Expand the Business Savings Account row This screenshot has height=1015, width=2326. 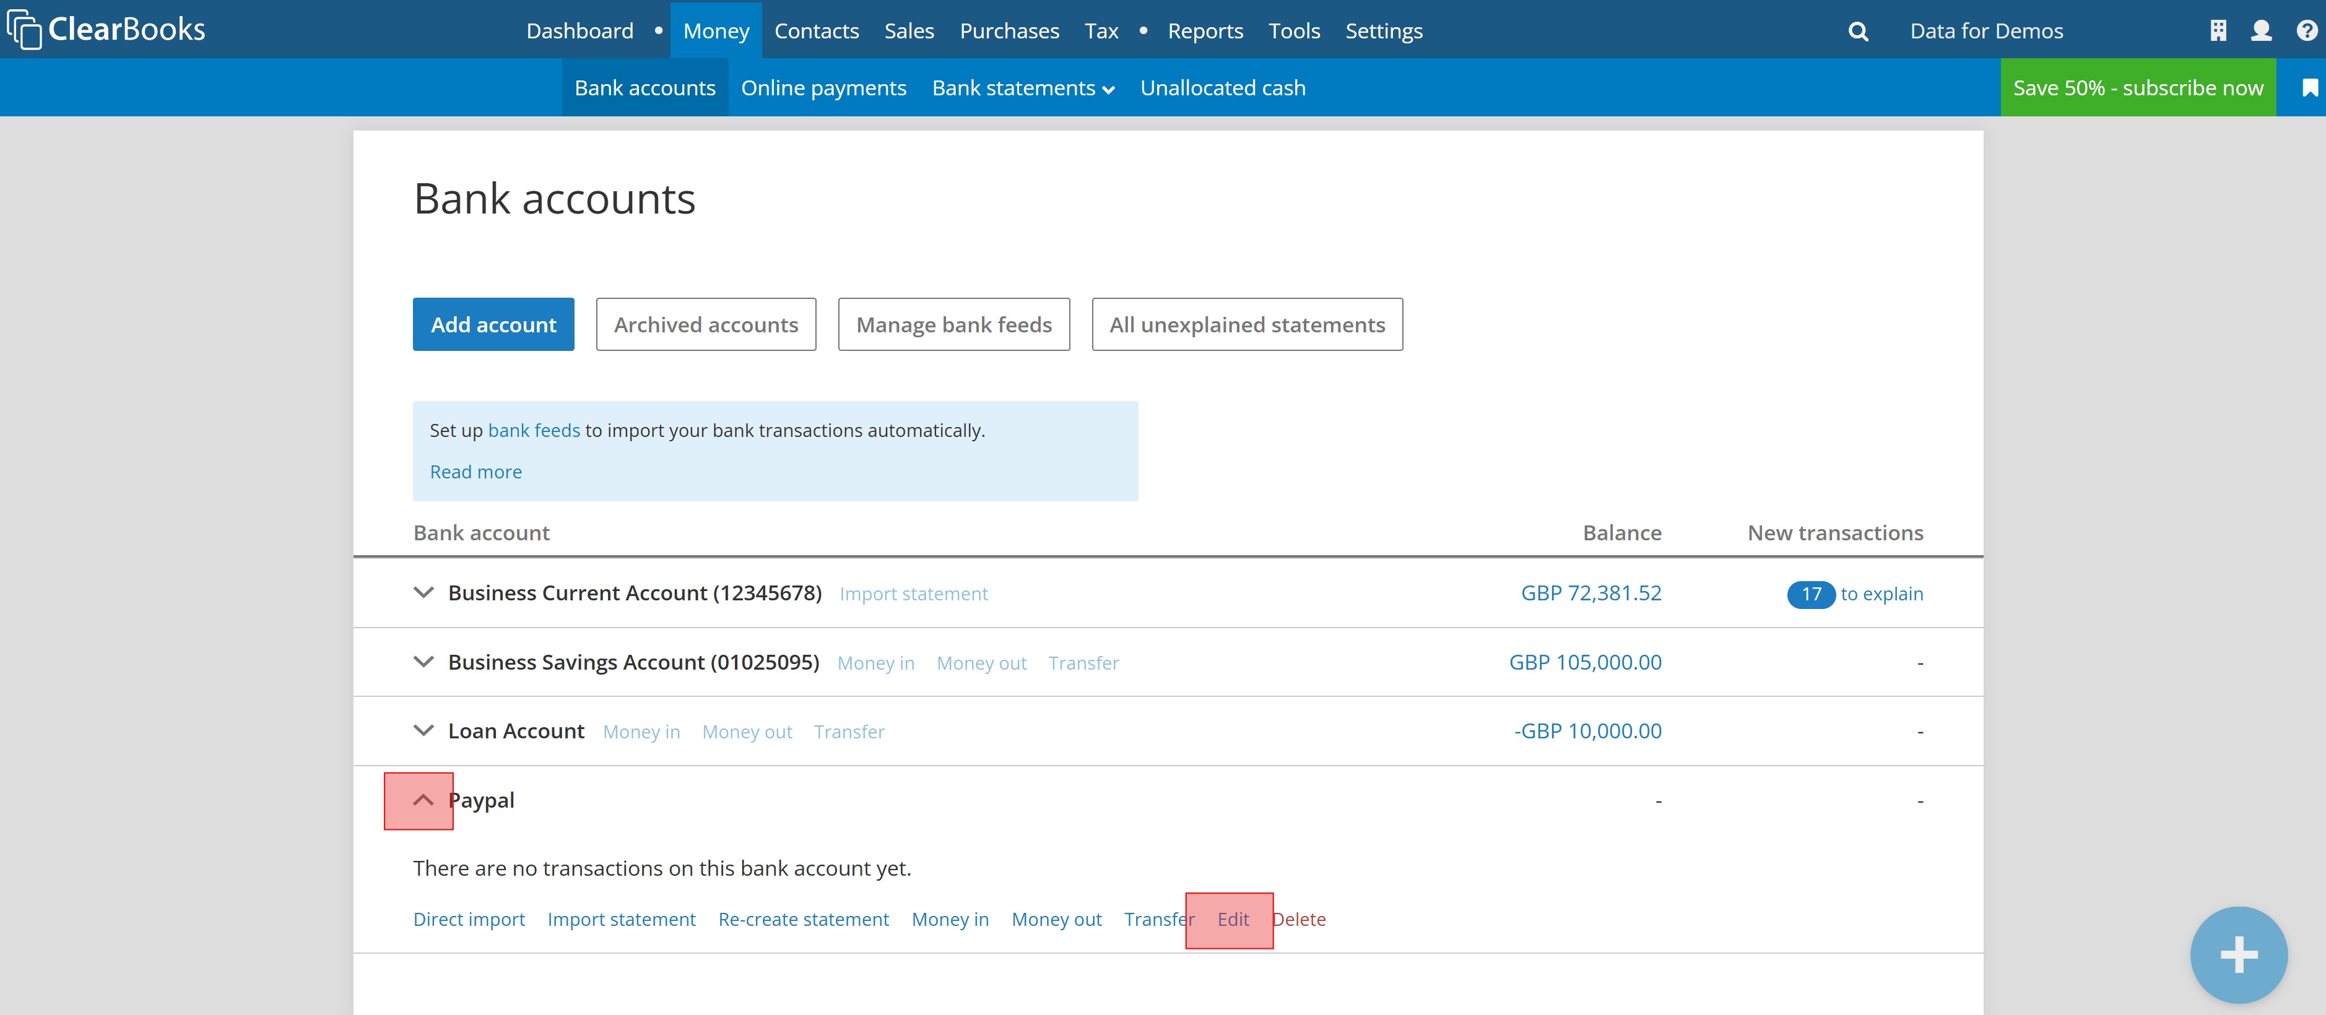click(x=423, y=662)
